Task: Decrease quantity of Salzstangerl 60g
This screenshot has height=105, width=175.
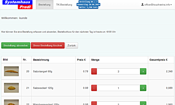Action: point(94,71)
